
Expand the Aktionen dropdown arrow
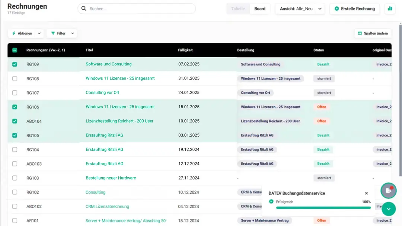tap(39, 33)
